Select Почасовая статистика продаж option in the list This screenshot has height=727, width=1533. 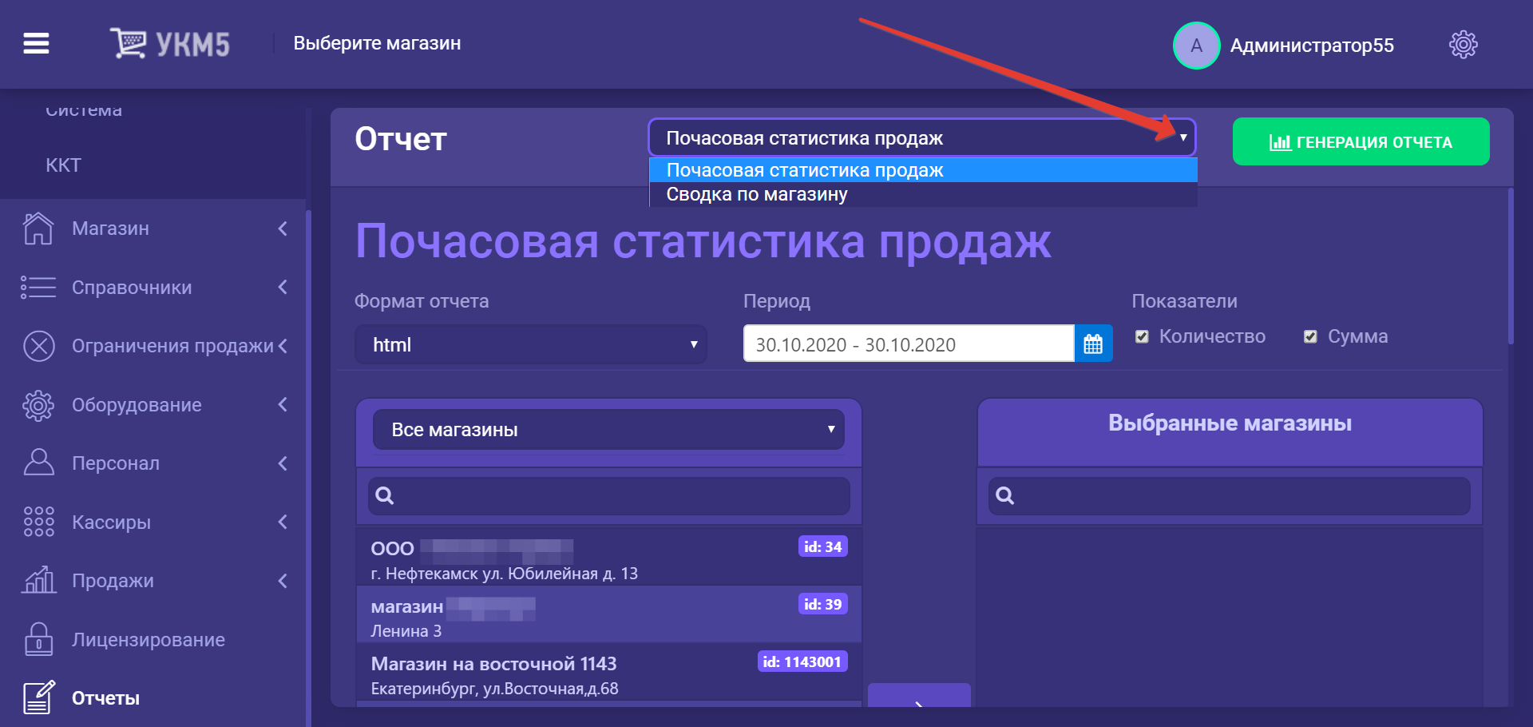(923, 170)
